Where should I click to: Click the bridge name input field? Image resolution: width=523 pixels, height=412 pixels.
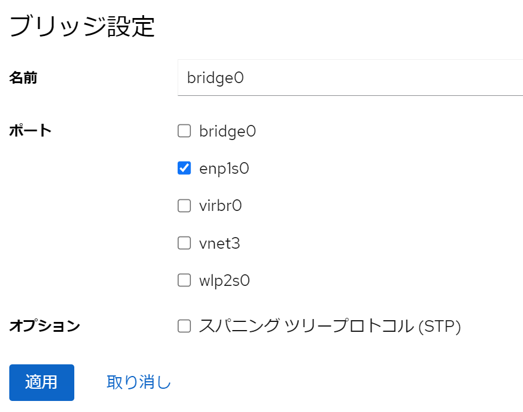coord(348,77)
